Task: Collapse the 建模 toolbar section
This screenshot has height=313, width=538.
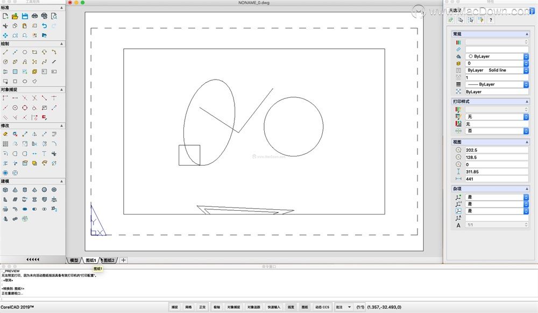Action: click(x=62, y=181)
